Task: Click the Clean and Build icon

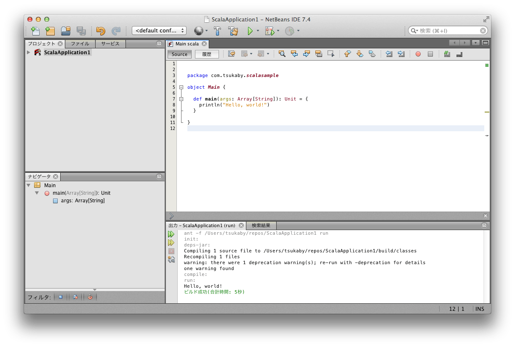Action: point(233,31)
